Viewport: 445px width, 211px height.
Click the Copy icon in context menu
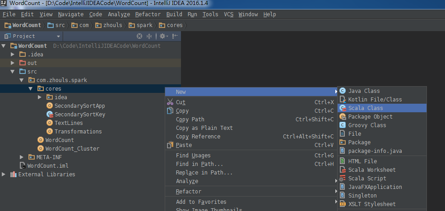click(x=170, y=110)
